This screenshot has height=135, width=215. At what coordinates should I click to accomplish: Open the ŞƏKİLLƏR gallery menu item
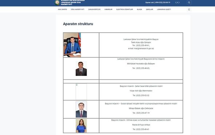[x=149, y=9]
